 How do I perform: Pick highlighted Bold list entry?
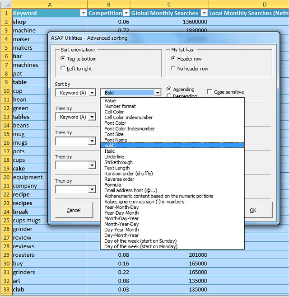[172, 146]
